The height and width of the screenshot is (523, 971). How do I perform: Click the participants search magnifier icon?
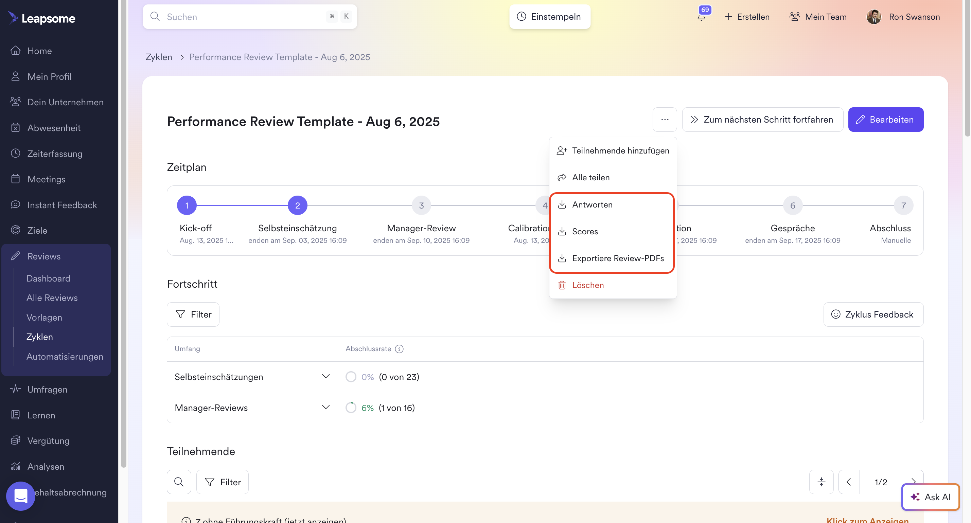coord(179,482)
